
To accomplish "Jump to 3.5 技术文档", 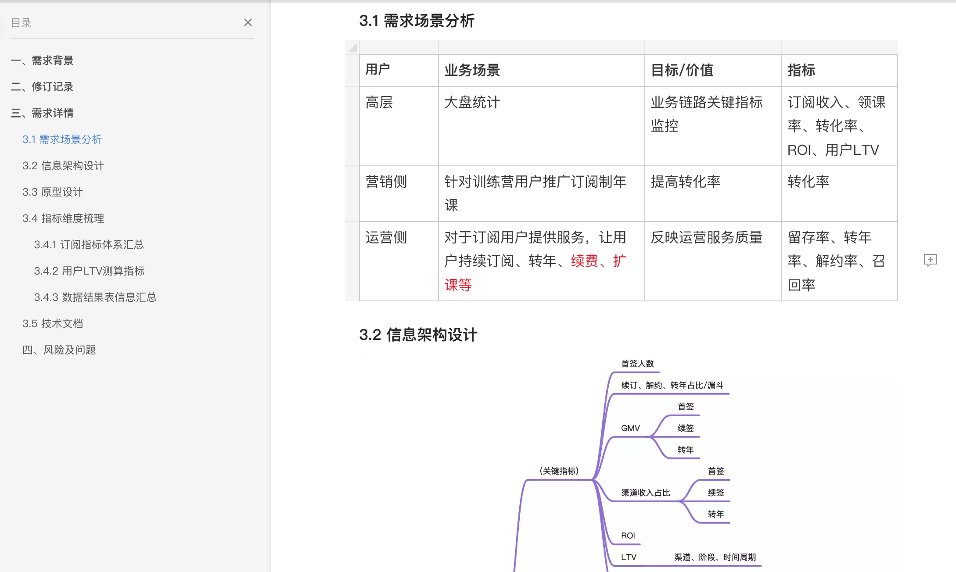I will click(53, 324).
